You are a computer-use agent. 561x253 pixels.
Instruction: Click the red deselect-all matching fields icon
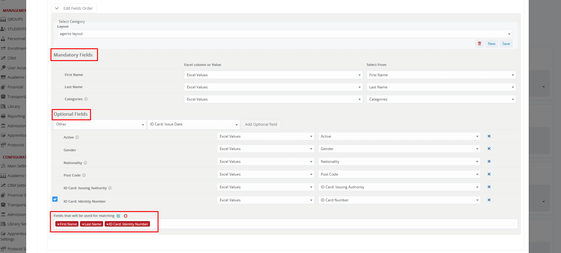point(126,216)
